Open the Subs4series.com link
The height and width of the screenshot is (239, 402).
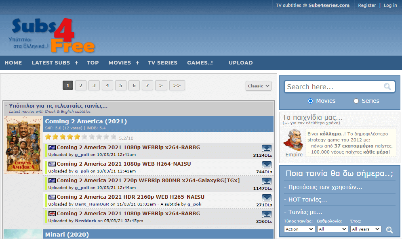(329, 5)
